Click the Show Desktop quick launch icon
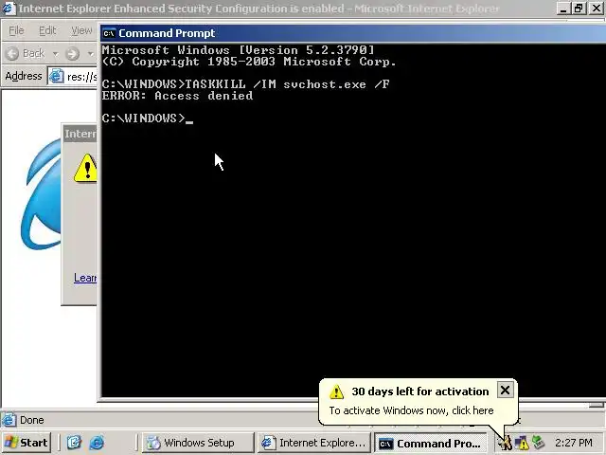Image resolution: width=606 pixels, height=455 pixels. point(74,443)
